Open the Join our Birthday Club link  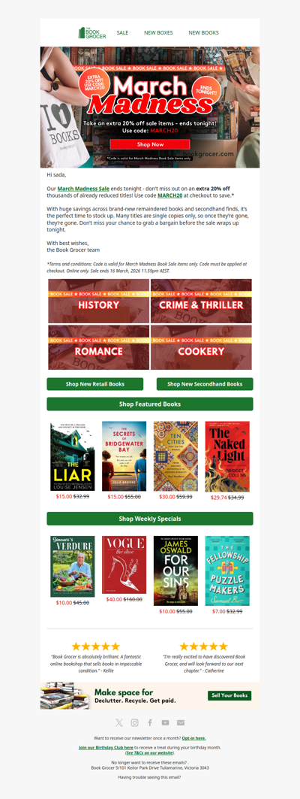pyautogui.click(x=106, y=748)
